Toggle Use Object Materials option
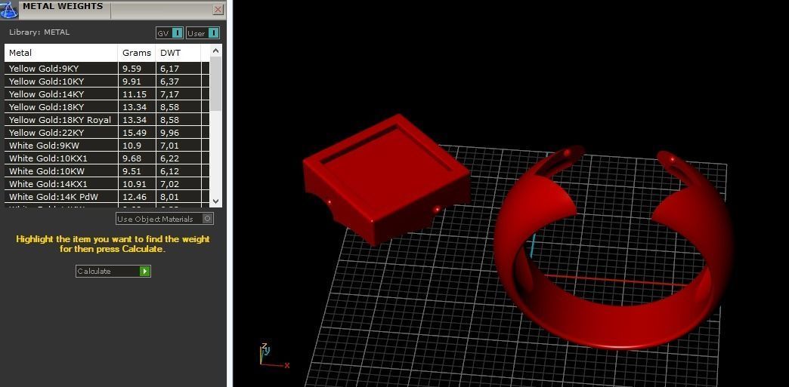 tap(165, 219)
